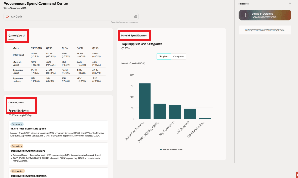Viewport: 298px width, 178px height.
Task: Click the submit arrow icon in Ask Oracle
Action: pos(136,17)
